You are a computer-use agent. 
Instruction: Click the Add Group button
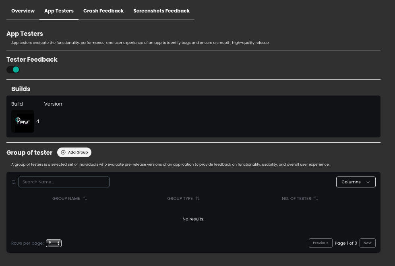coord(74,152)
